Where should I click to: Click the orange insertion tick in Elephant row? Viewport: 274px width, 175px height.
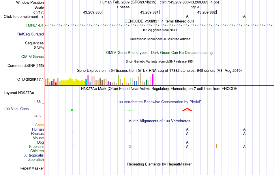tap(216, 146)
